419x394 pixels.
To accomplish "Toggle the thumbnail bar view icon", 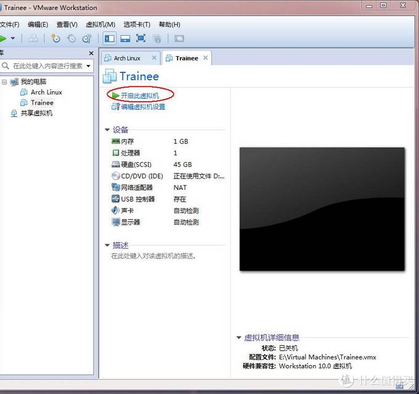I will [x=125, y=38].
